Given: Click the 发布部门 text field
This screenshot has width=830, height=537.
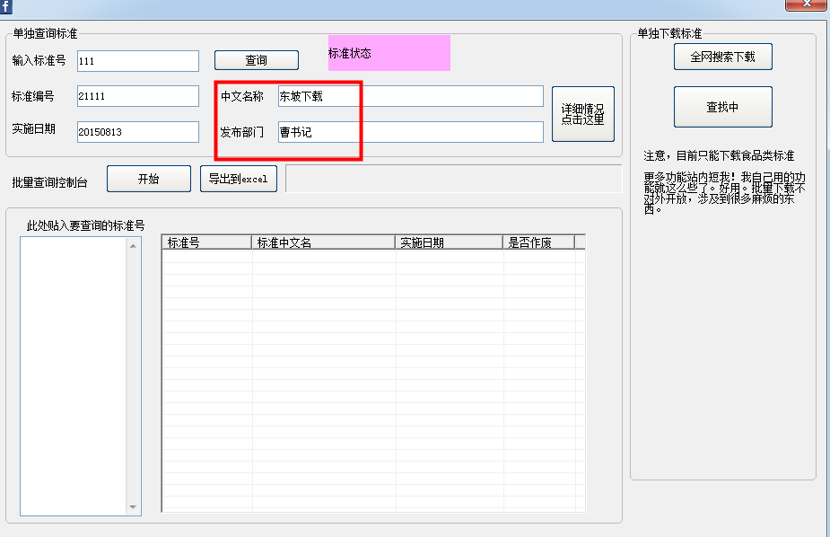Looking at the screenshot, I should (409, 132).
